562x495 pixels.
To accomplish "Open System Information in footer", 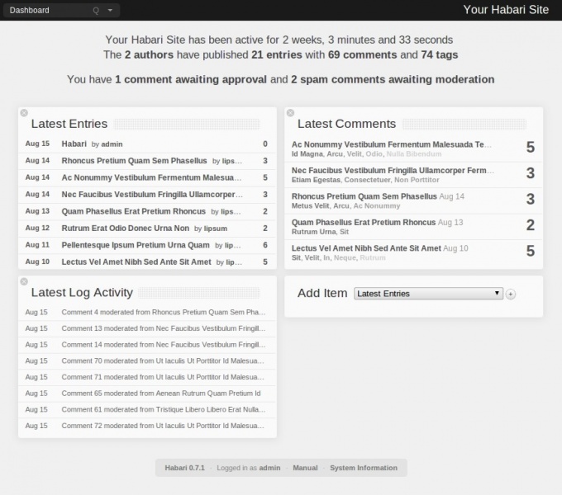I will pyautogui.click(x=364, y=468).
